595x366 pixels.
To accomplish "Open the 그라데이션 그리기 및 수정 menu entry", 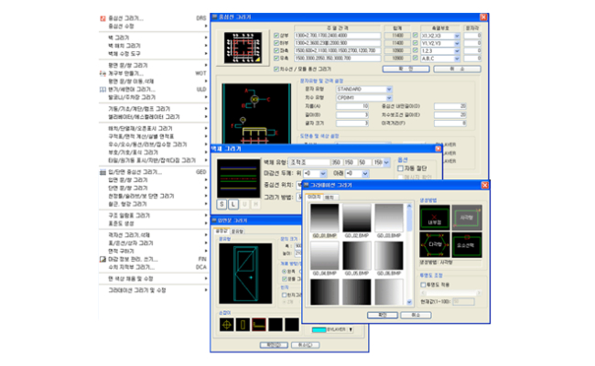I will coord(137,289).
